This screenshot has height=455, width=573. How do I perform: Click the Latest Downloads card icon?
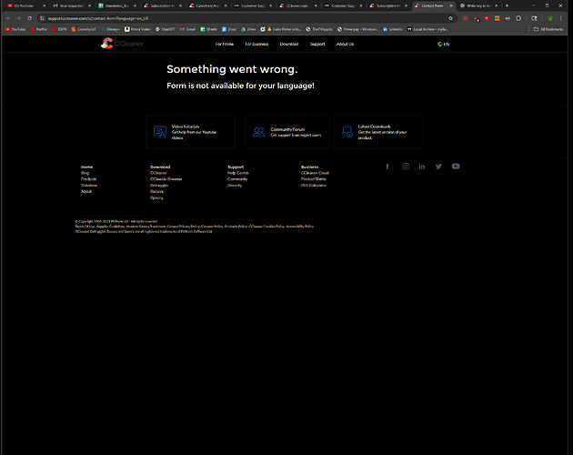pos(347,132)
